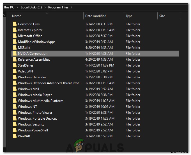Click the MSBuild folder icon
The image size is (191, 155).
(15, 47)
